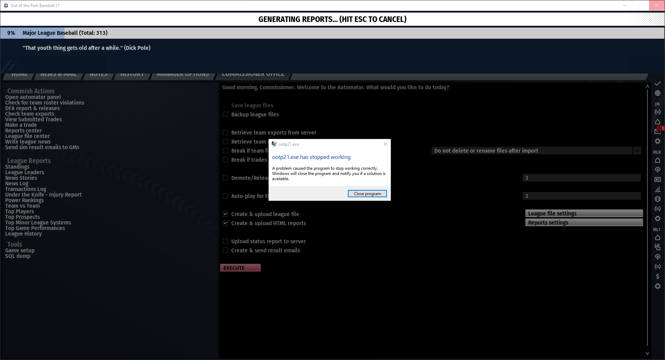This screenshot has height=360, width=665.
Task: Click the MLB label in the right sidebar
Action: click(657, 152)
